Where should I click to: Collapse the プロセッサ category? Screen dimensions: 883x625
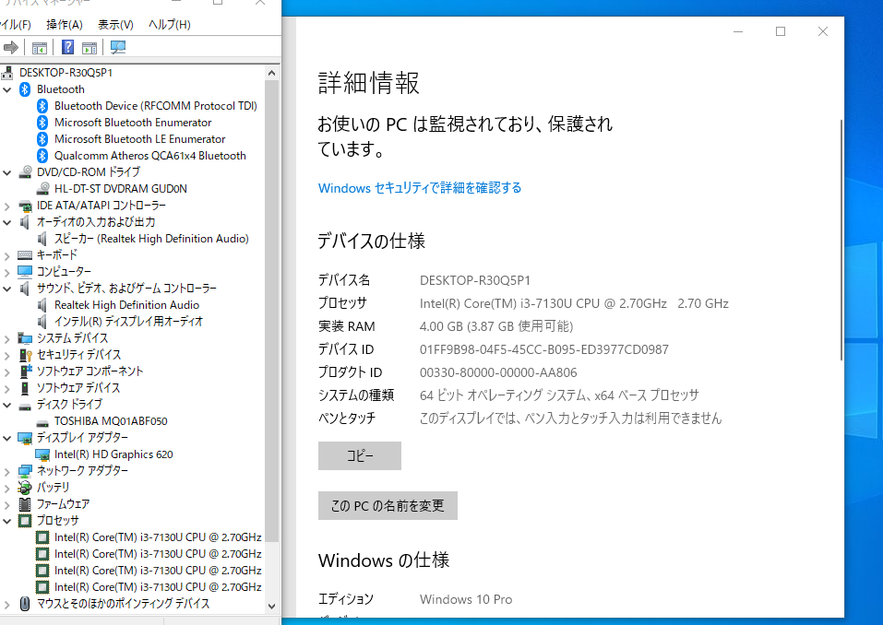[6, 521]
